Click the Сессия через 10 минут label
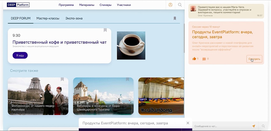Viewport: 271px width, 131px height. [206, 27]
